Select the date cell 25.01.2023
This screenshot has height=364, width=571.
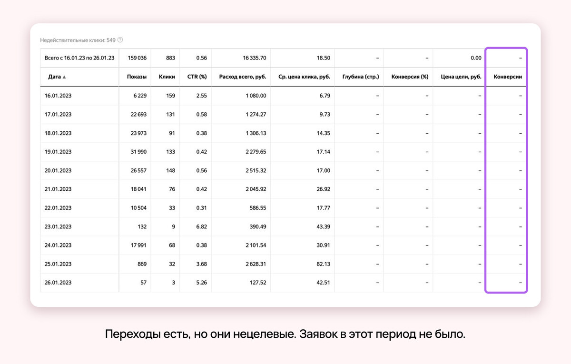[x=58, y=264]
